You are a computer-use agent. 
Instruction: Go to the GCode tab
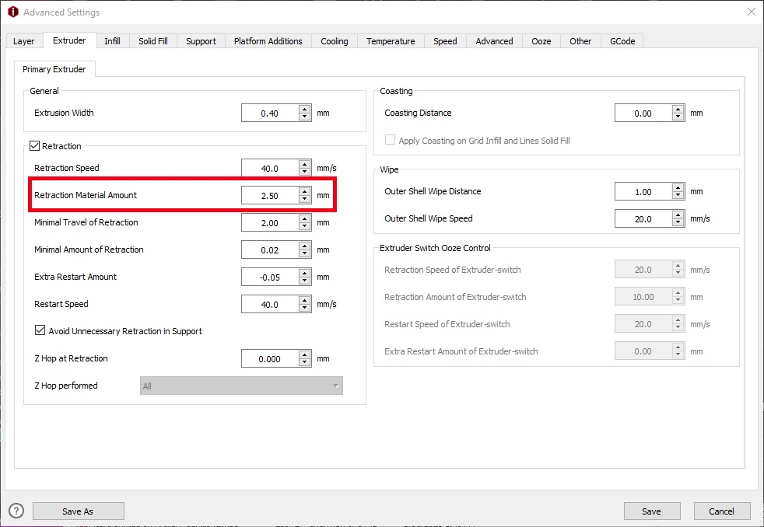click(x=622, y=41)
